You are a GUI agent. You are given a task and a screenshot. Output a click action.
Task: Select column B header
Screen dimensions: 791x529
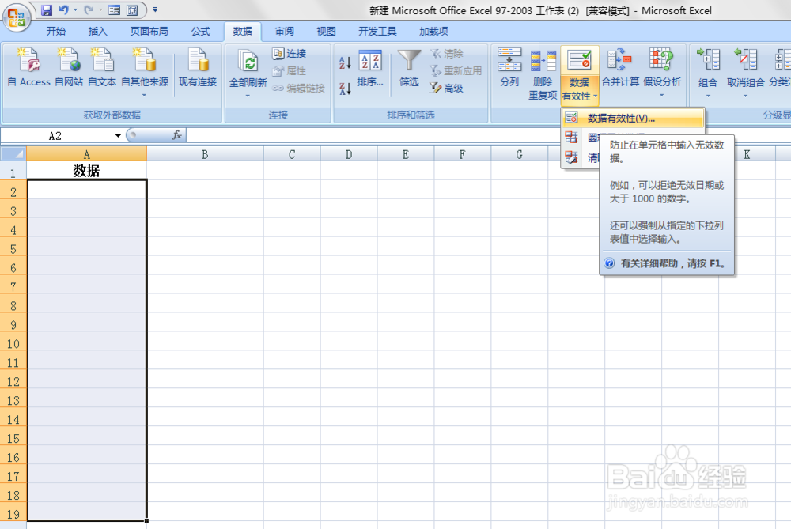[205, 154]
